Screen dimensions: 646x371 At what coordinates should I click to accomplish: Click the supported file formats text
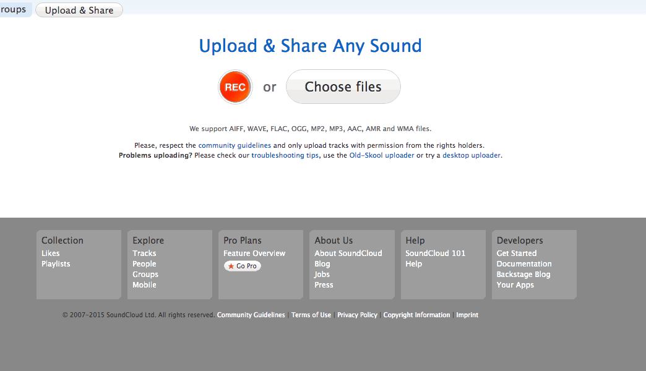point(310,129)
